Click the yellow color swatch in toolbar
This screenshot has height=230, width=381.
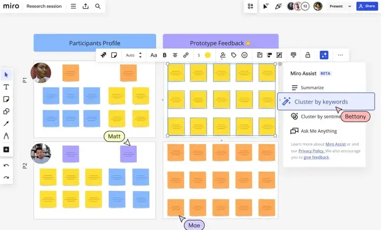(208, 55)
